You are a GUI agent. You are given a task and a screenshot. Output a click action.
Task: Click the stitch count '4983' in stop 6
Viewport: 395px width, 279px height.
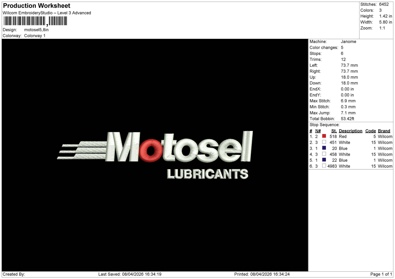pyautogui.click(x=332, y=166)
